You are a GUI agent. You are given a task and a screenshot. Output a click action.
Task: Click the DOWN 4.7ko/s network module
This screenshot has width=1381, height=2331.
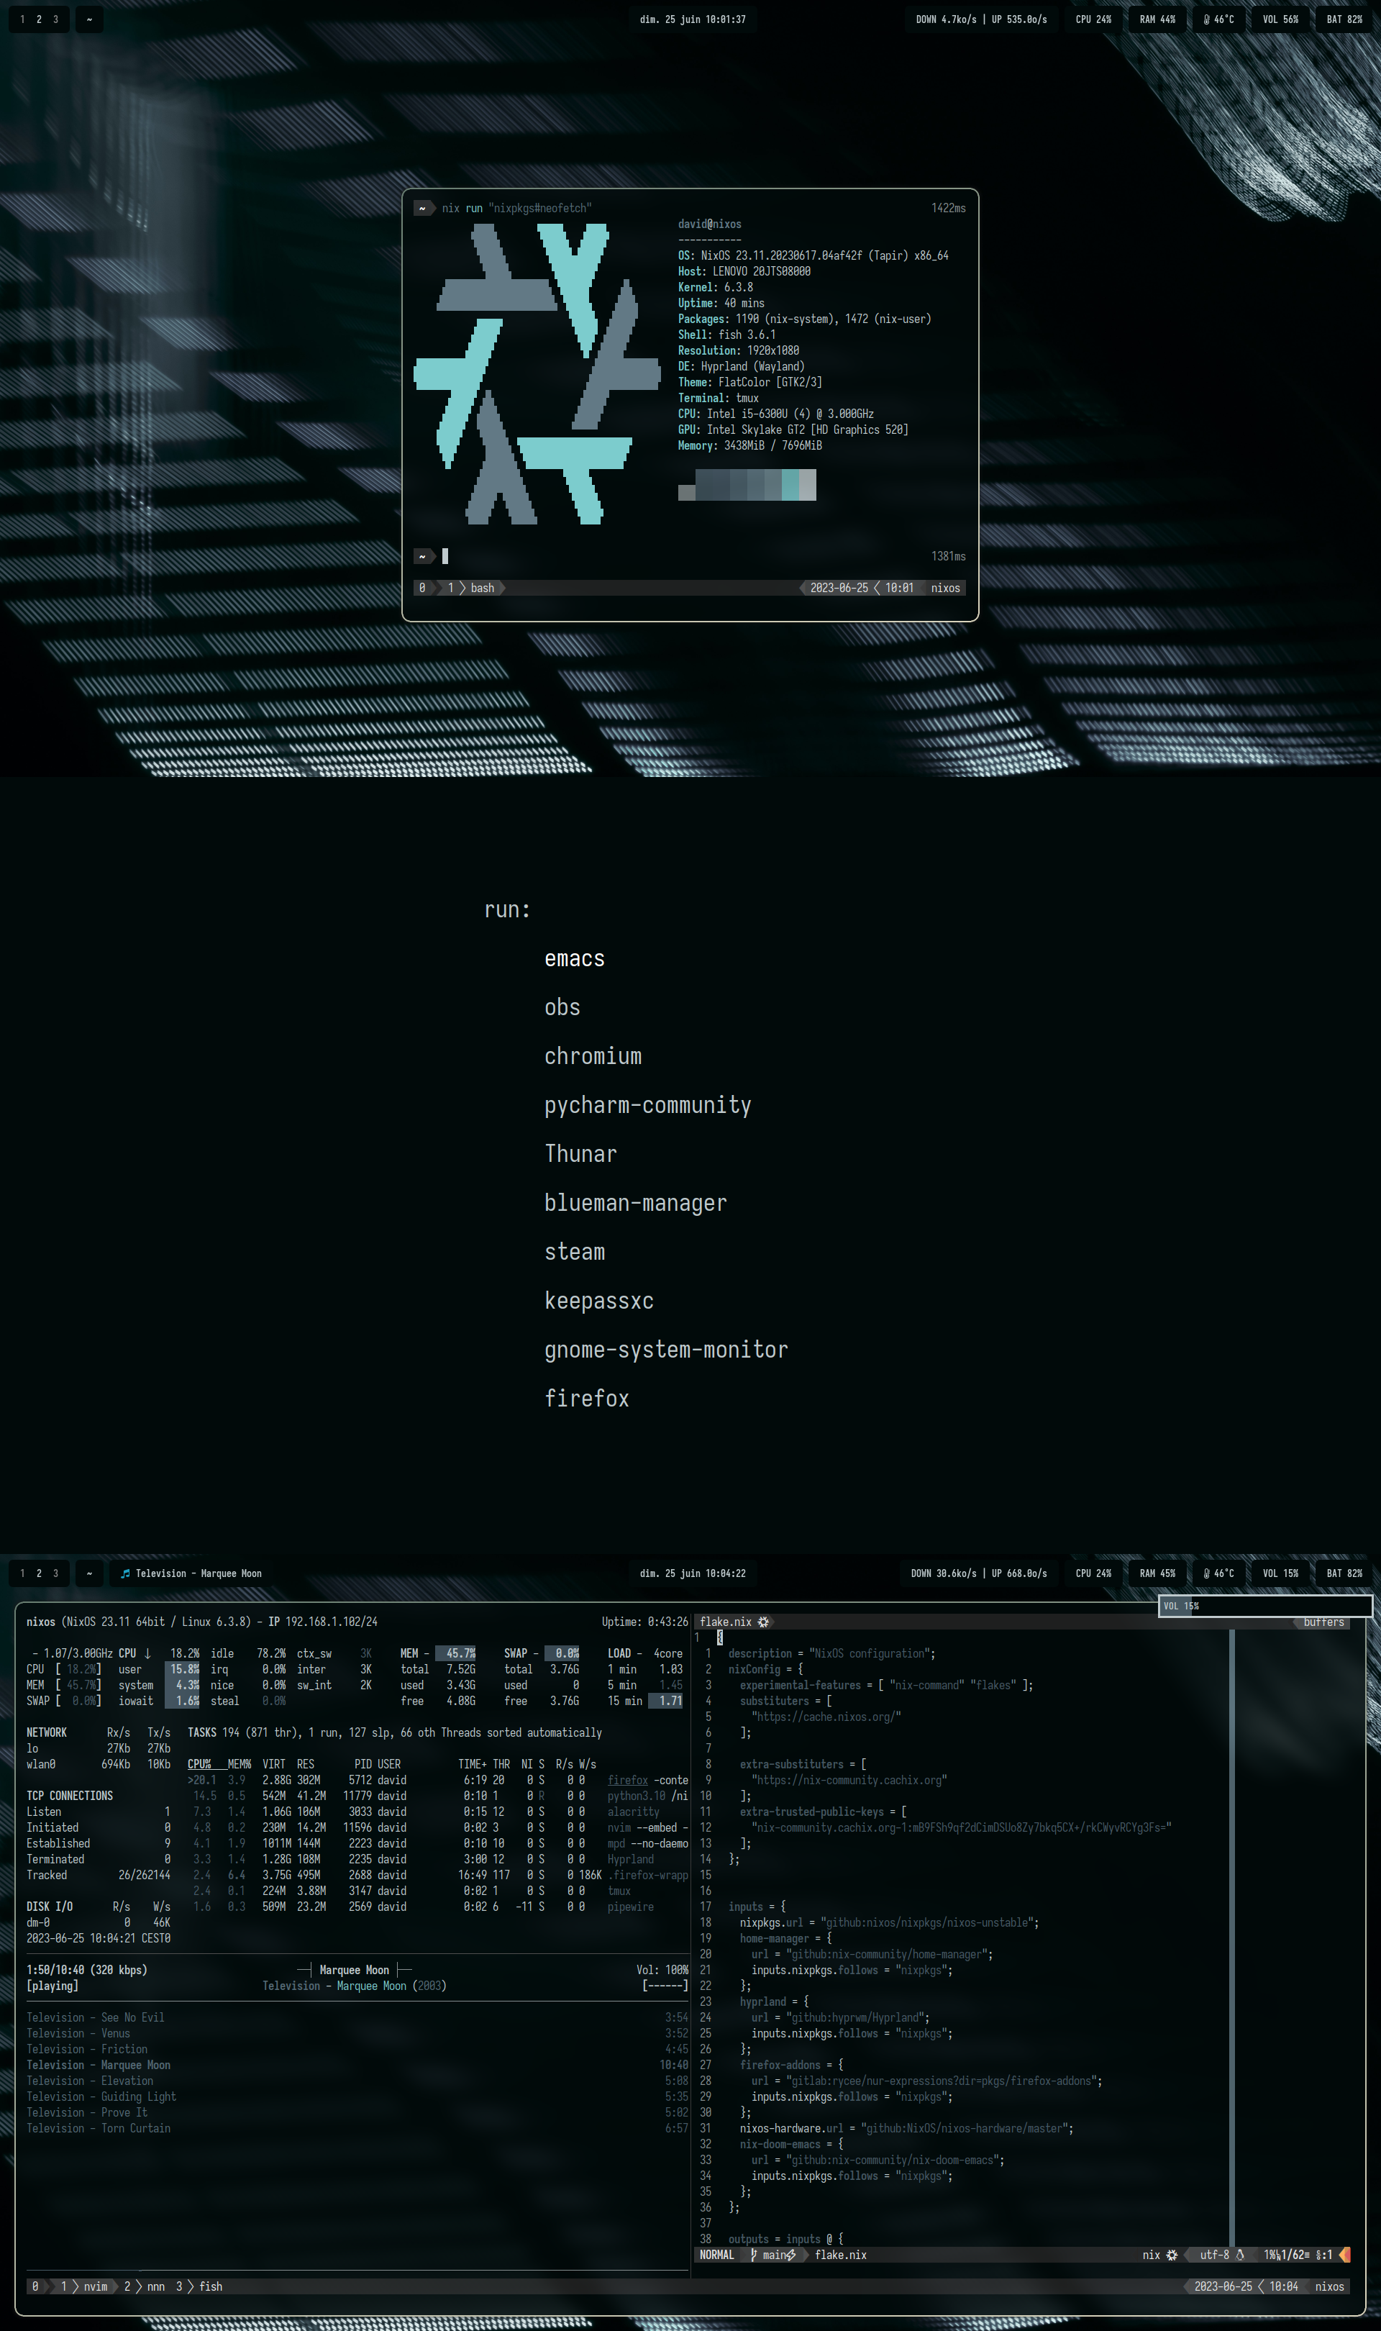point(981,19)
